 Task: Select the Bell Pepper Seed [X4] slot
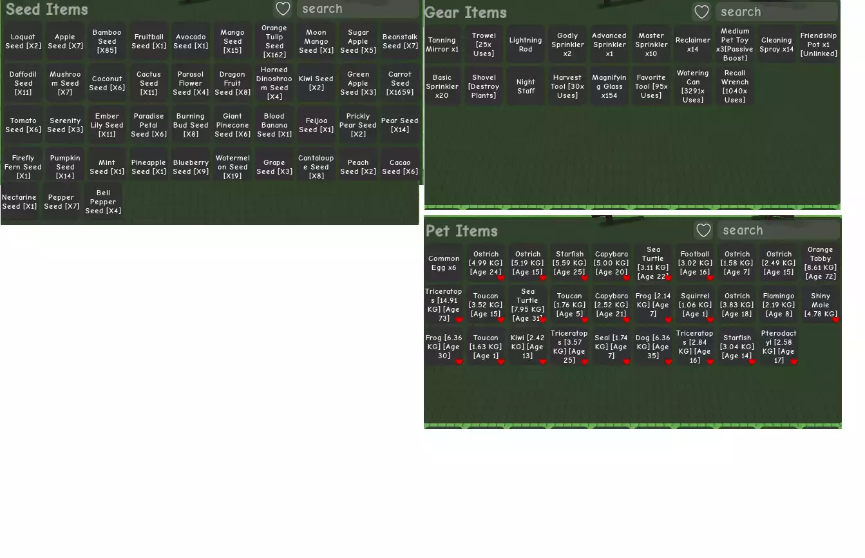point(103,202)
